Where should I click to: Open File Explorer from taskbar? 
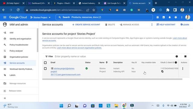pos(116,106)
